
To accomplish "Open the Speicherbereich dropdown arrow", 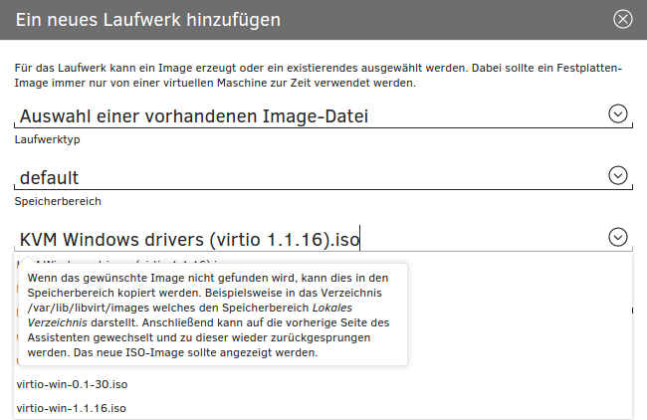I will [618, 176].
